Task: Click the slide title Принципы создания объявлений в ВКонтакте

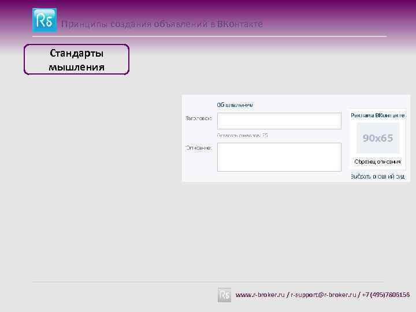Action: 162,24
